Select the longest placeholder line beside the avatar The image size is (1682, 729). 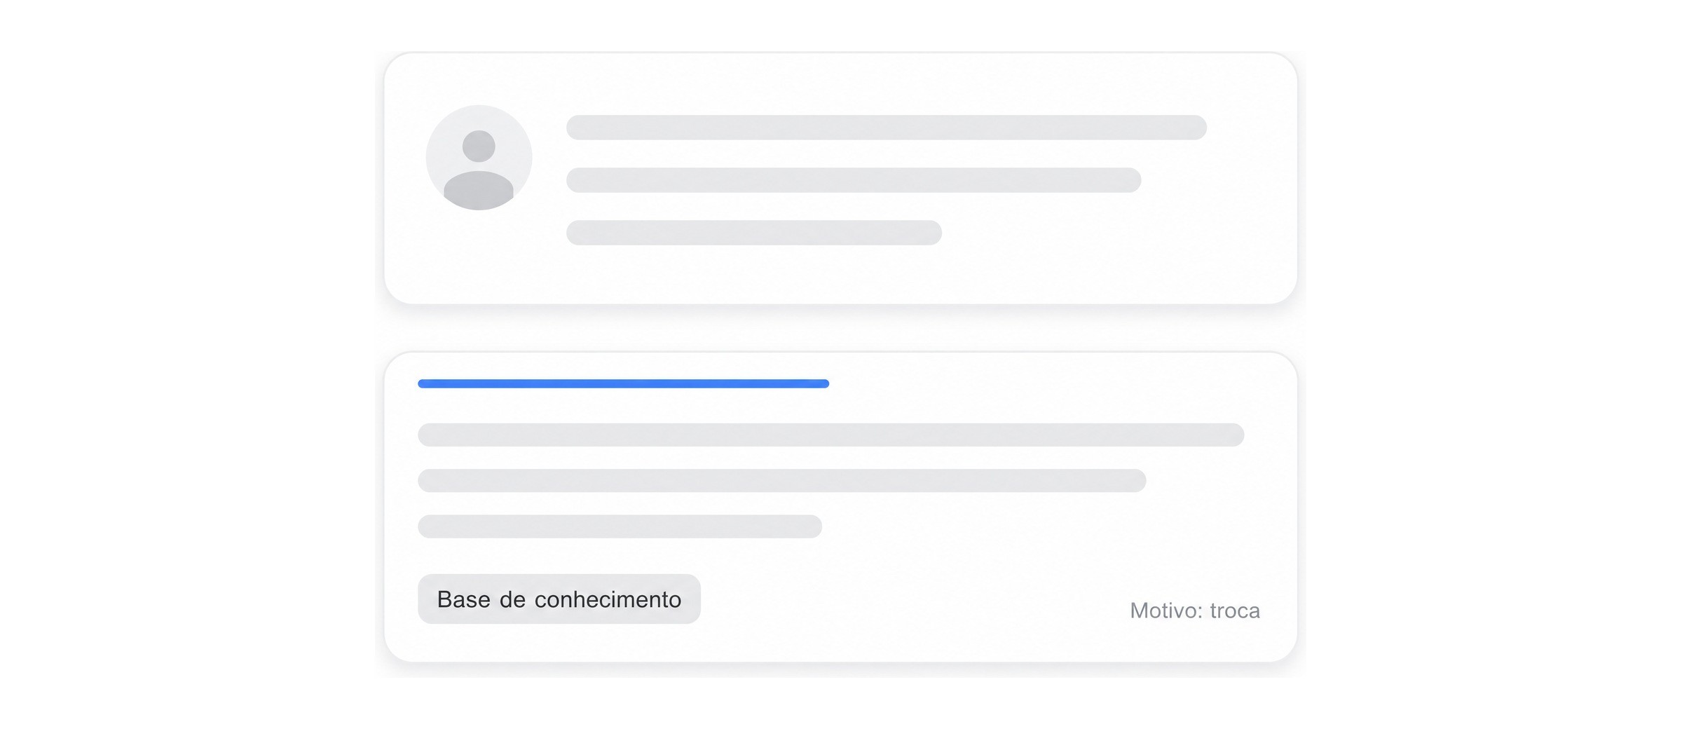[x=887, y=128]
